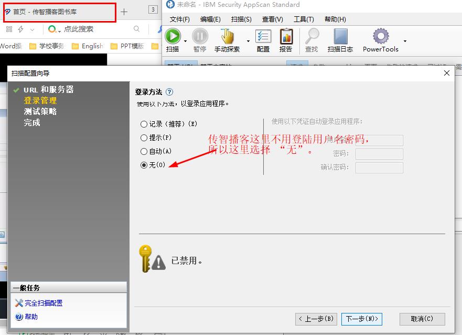This screenshot has width=462, height=335.
Task: Open the Report clipboard icon
Action: click(x=286, y=36)
